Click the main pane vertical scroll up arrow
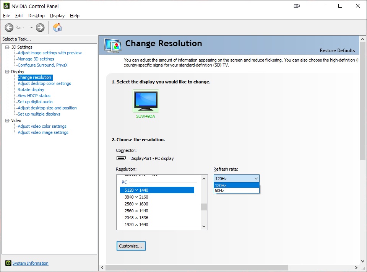 click(362, 39)
